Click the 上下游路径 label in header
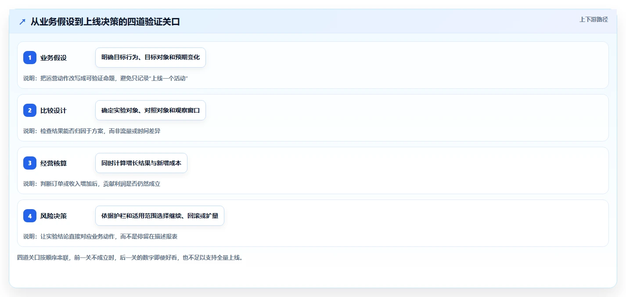This screenshot has width=626, height=297. pyautogui.click(x=594, y=19)
